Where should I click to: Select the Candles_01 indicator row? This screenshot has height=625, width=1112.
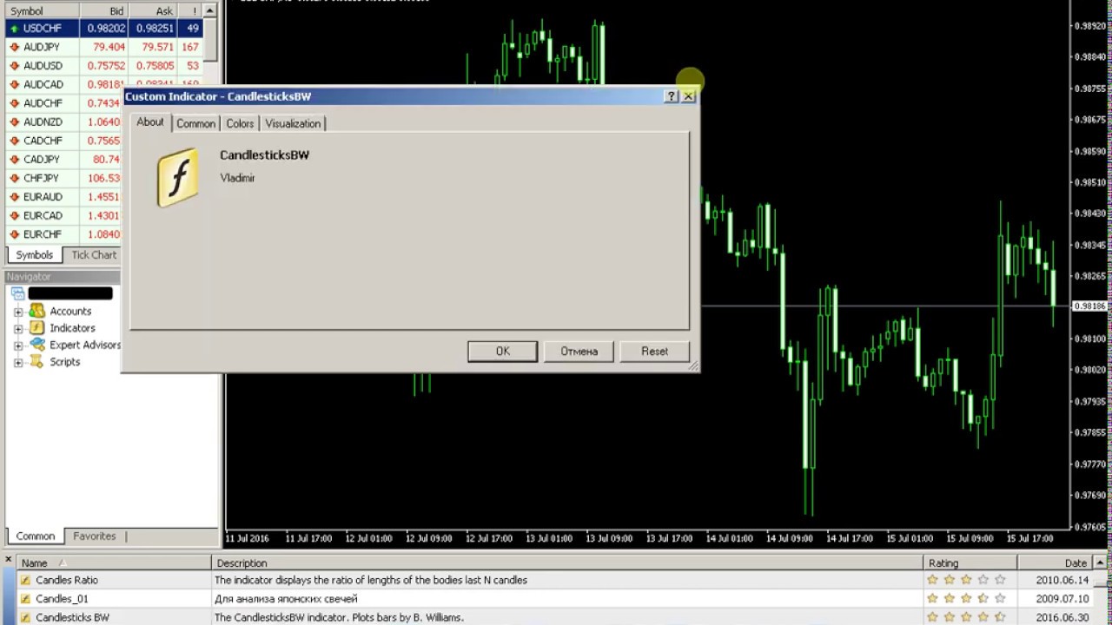(x=554, y=599)
